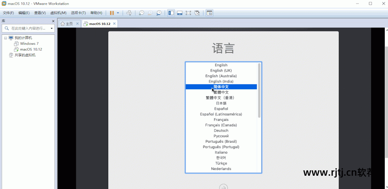
Task: Open the 虚拟机(M) menu
Action: pyautogui.click(x=58, y=13)
